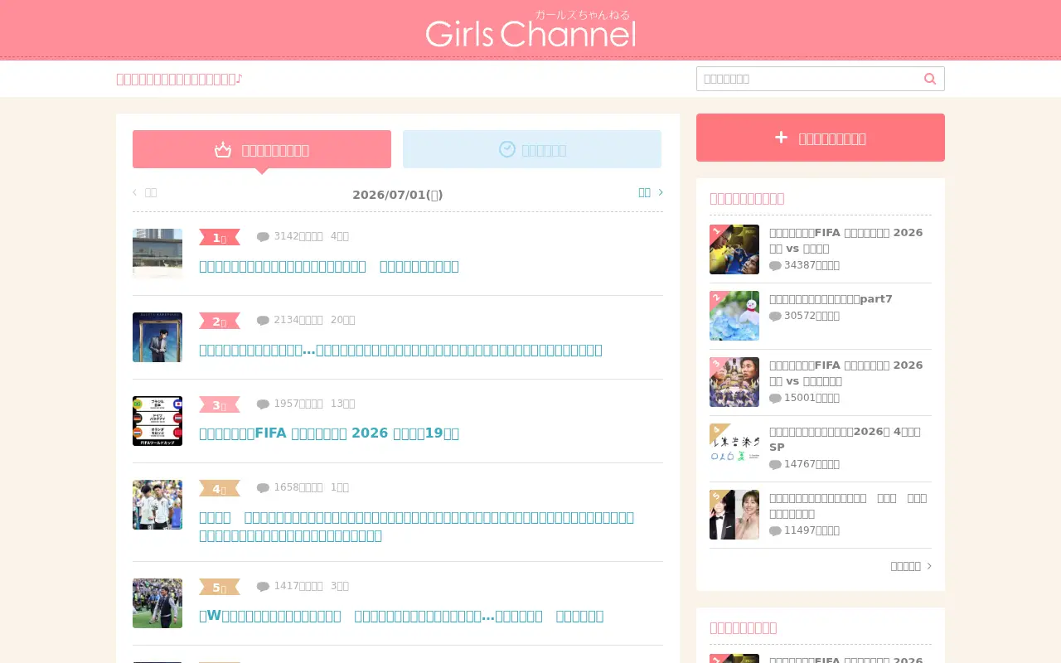
Task: Open rank 5 topic title starting with W
Action: pos(401,616)
